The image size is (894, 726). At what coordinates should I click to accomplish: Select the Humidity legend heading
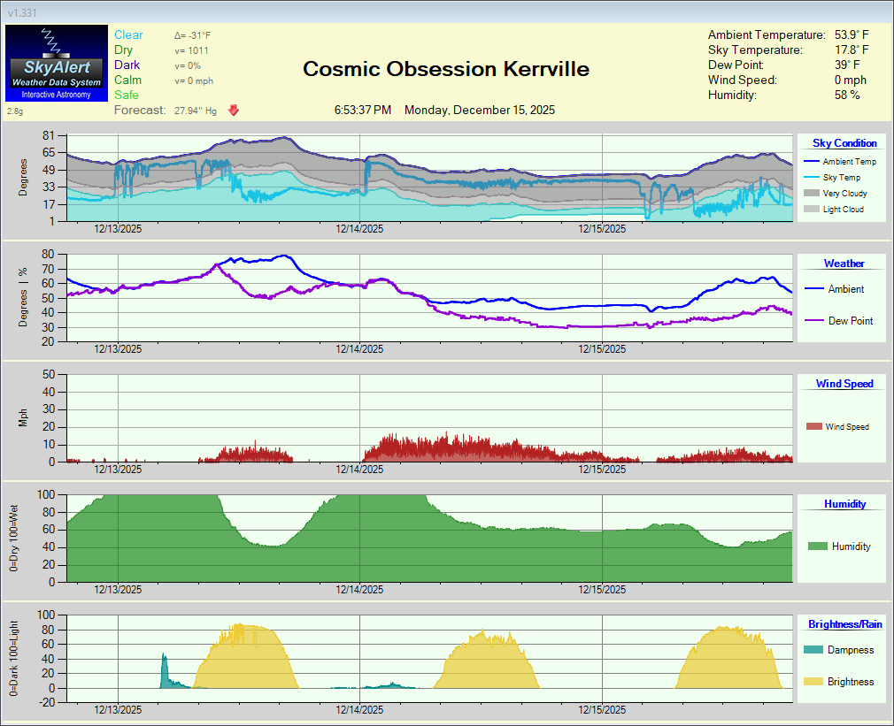pyautogui.click(x=844, y=504)
